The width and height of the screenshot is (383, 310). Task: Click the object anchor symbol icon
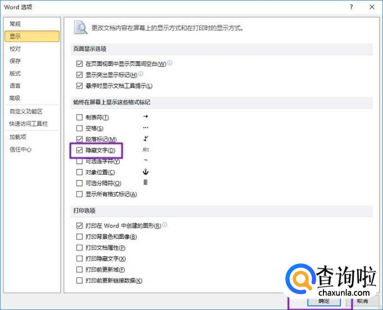145,172
